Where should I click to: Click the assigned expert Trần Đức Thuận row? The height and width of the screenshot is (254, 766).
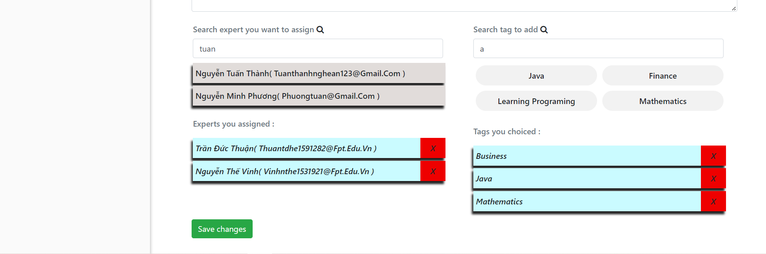tap(306, 148)
